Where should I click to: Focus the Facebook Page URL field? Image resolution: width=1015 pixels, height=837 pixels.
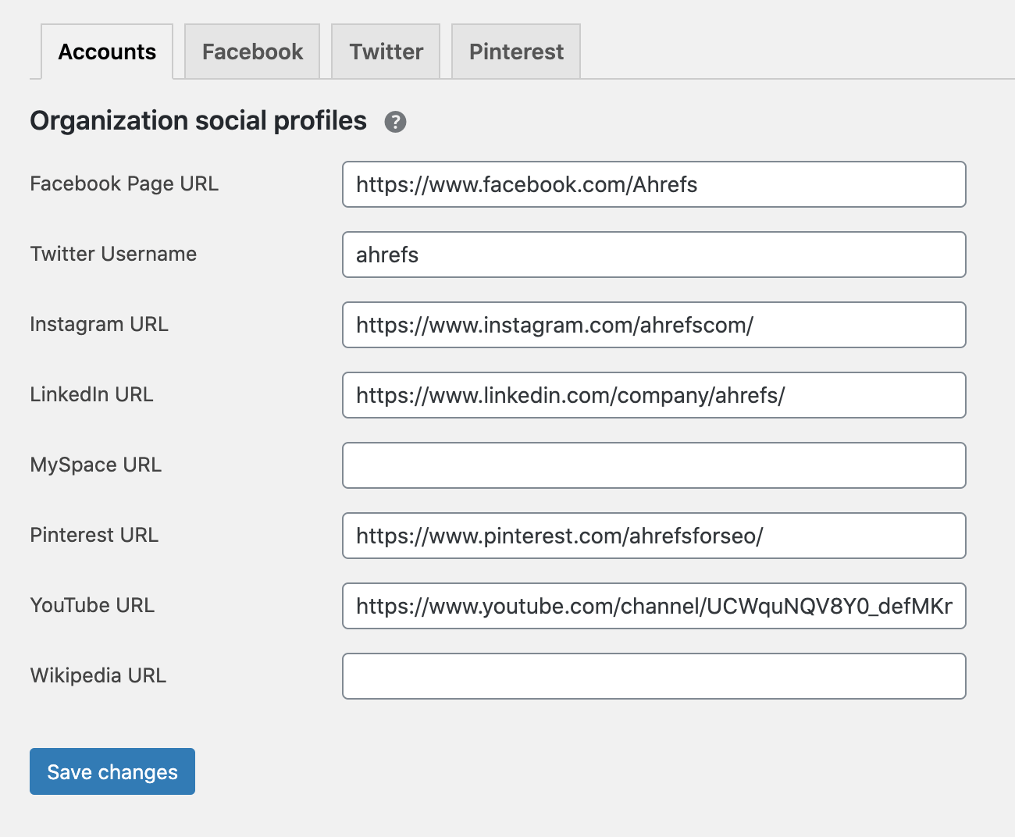654,184
